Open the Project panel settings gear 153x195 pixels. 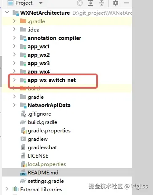point(116,3)
